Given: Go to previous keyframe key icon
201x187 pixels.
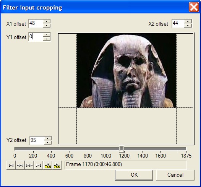Looking at the screenshot, I should click(x=48, y=165).
